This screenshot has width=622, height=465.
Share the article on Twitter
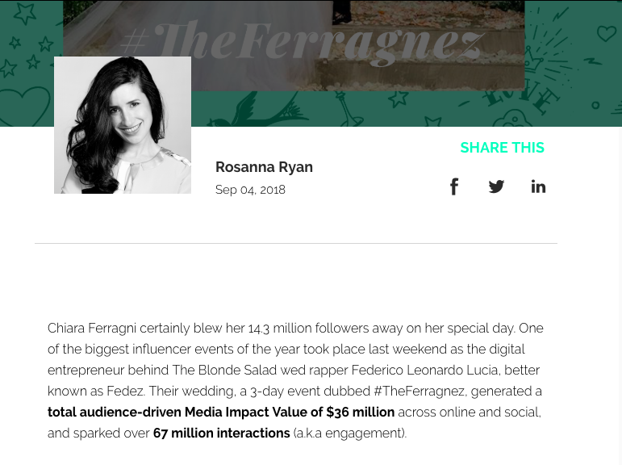coord(496,186)
